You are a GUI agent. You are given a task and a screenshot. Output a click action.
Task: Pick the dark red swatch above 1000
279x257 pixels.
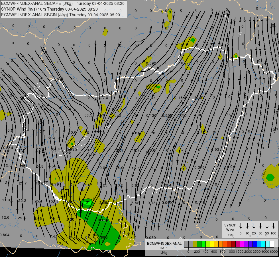[233, 244]
